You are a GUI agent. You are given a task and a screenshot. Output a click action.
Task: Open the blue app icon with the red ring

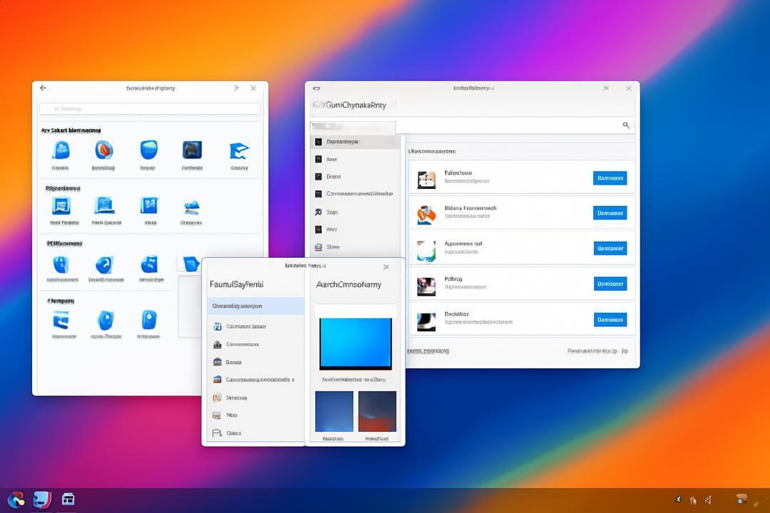click(x=104, y=150)
